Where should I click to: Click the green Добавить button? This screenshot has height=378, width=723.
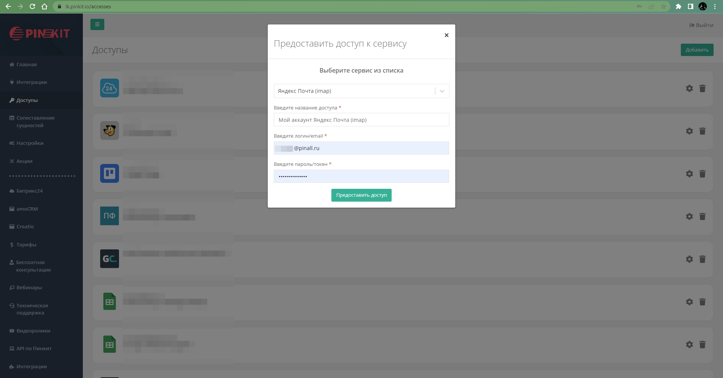pos(697,50)
